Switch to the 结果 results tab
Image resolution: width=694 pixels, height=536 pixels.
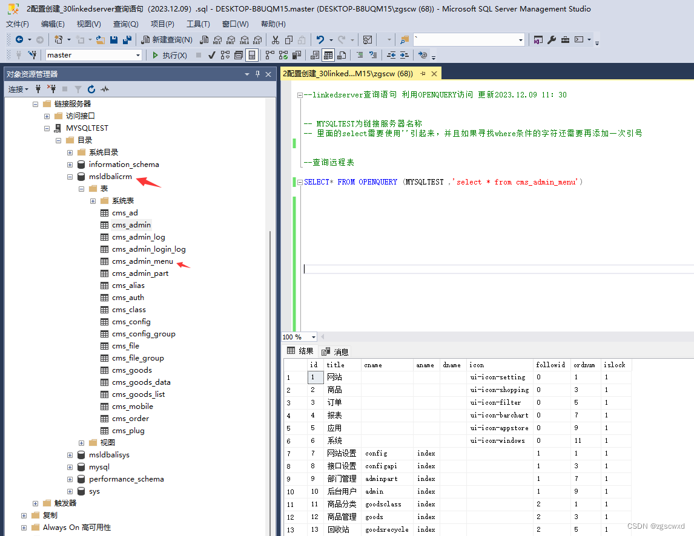click(x=300, y=351)
